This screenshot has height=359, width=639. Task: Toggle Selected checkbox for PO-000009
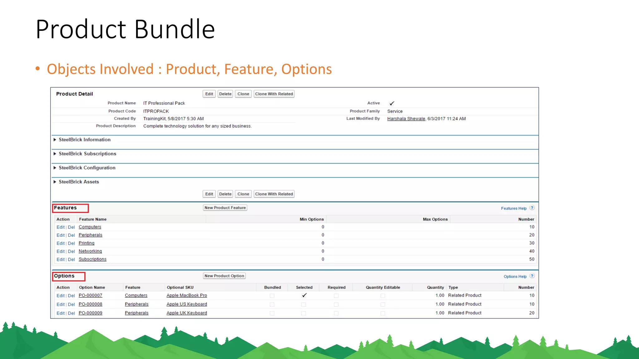pos(304,313)
